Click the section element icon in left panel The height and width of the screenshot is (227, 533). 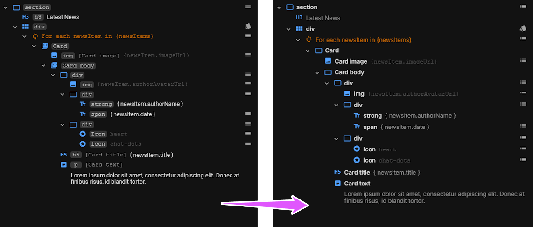click(x=16, y=7)
